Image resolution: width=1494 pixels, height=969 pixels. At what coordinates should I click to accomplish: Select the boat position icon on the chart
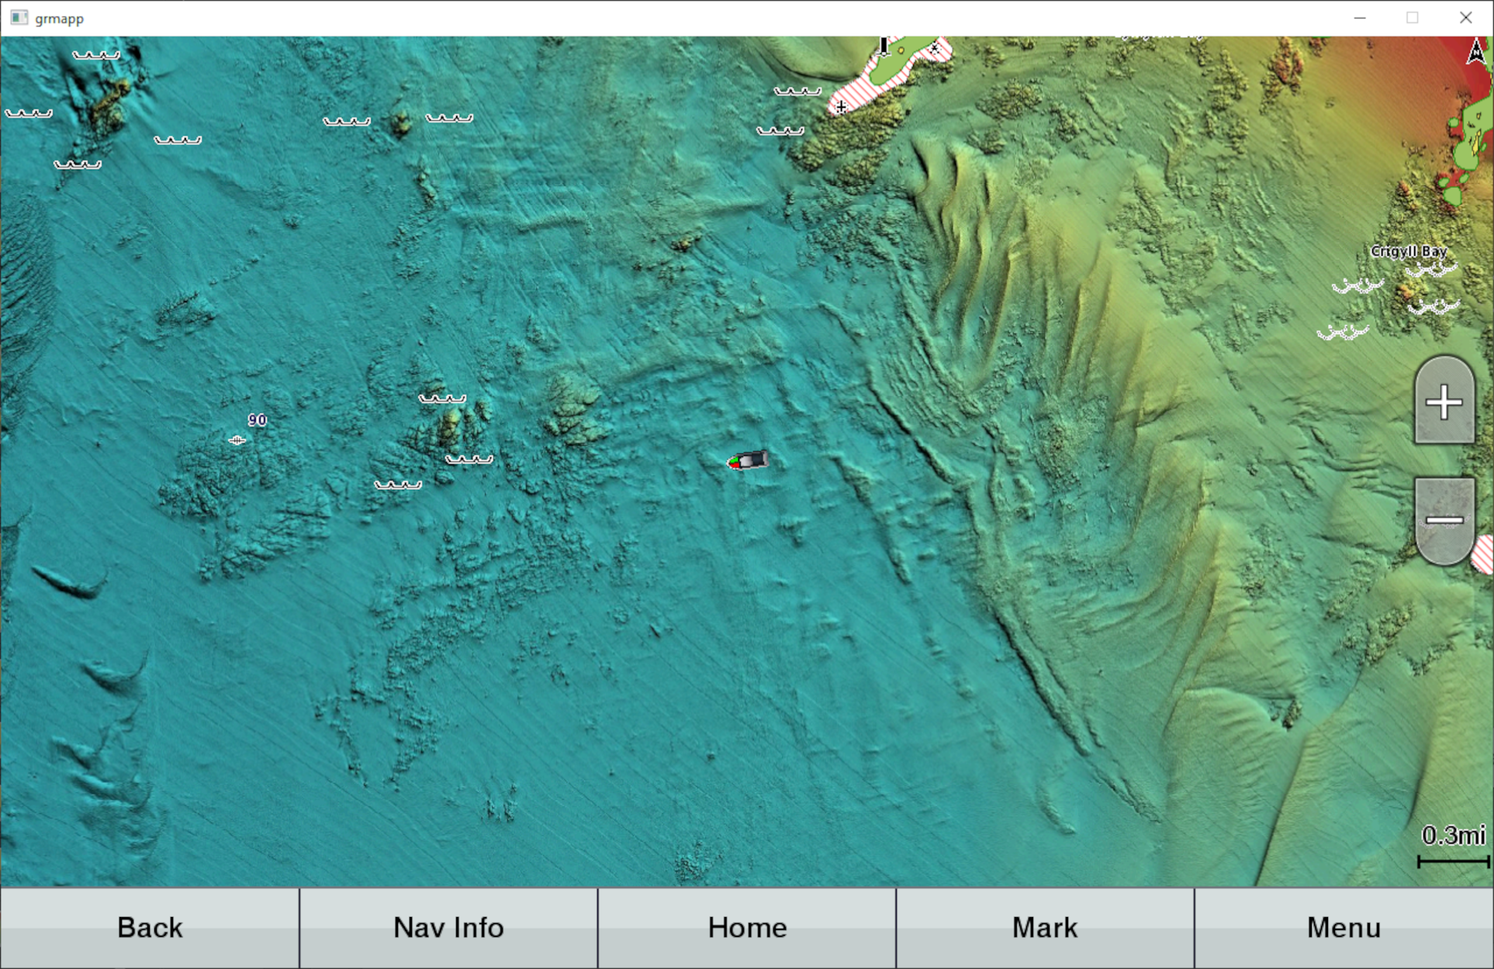[x=749, y=461]
